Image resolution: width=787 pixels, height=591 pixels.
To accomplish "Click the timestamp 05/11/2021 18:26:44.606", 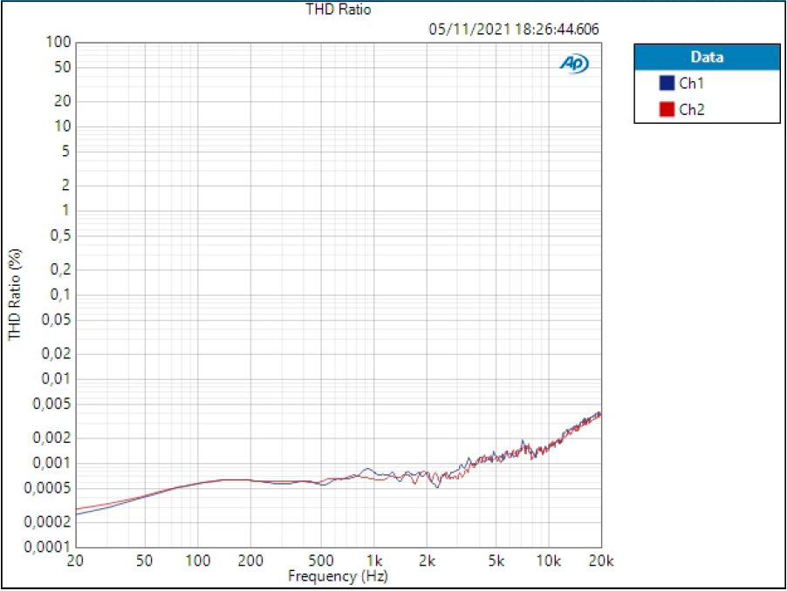I will (513, 29).
